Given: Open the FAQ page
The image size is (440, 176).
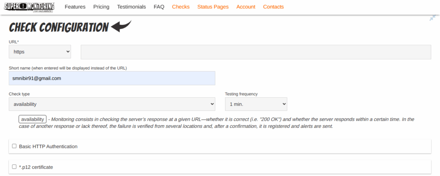Looking at the screenshot, I should click(159, 7).
